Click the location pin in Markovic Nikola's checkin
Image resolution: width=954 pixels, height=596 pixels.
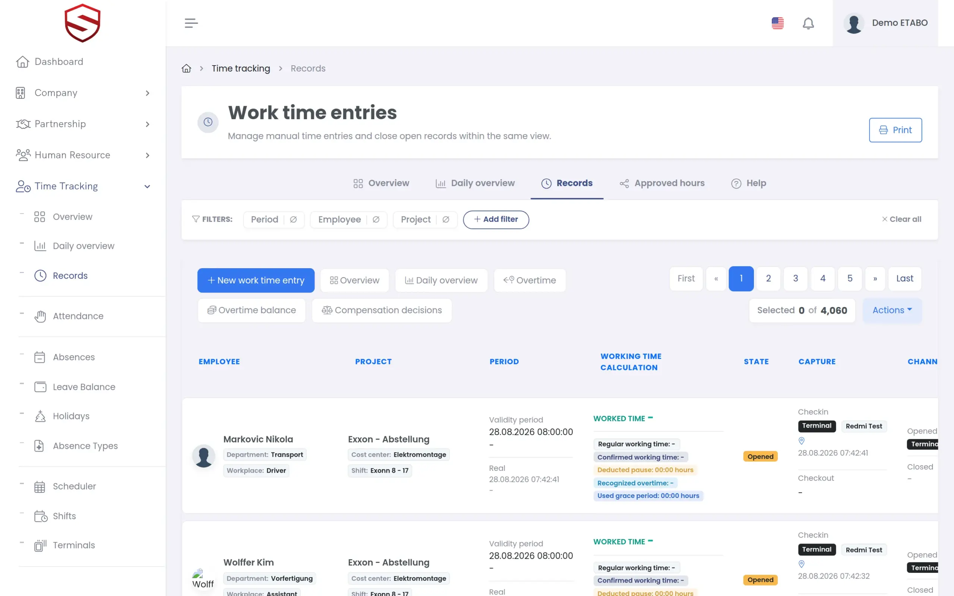click(802, 441)
